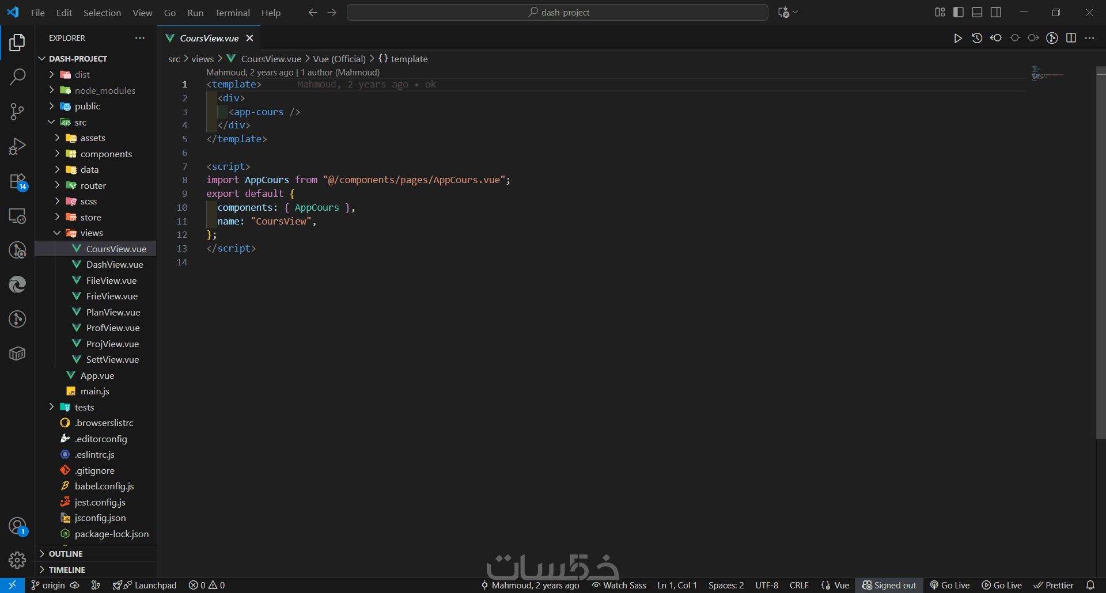Run the file with the play icon
Image resolution: width=1106 pixels, height=593 pixels.
click(x=957, y=38)
